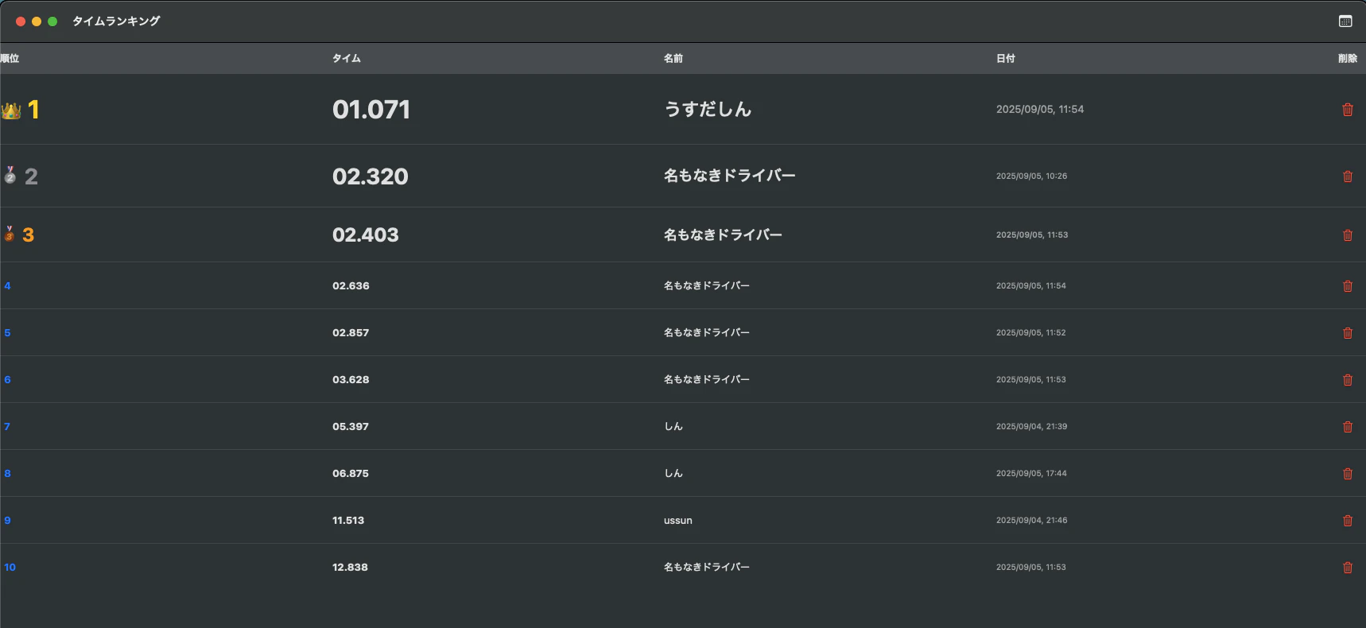Select the time 05.397
Viewport: 1366px width, 628px height.
coord(351,426)
